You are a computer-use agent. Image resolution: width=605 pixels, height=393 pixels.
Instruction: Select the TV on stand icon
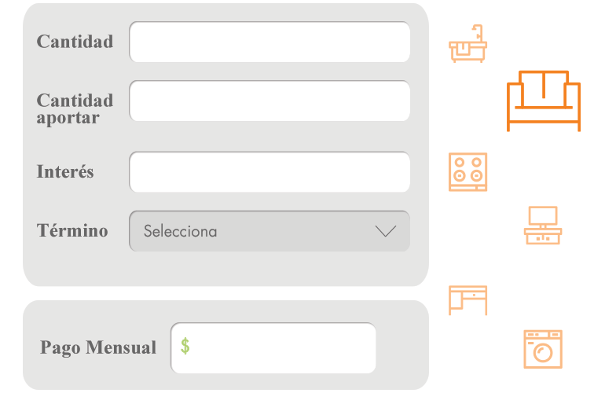point(543,225)
